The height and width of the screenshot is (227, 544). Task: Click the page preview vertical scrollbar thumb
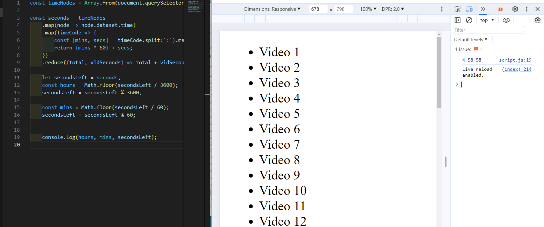click(x=439, y=72)
